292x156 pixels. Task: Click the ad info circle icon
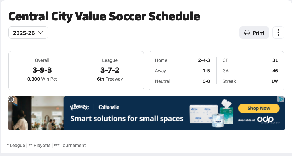(11, 99)
